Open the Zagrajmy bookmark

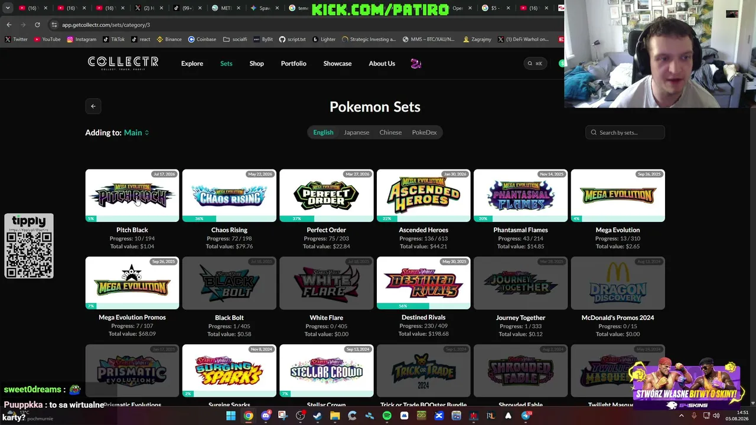[477, 40]
